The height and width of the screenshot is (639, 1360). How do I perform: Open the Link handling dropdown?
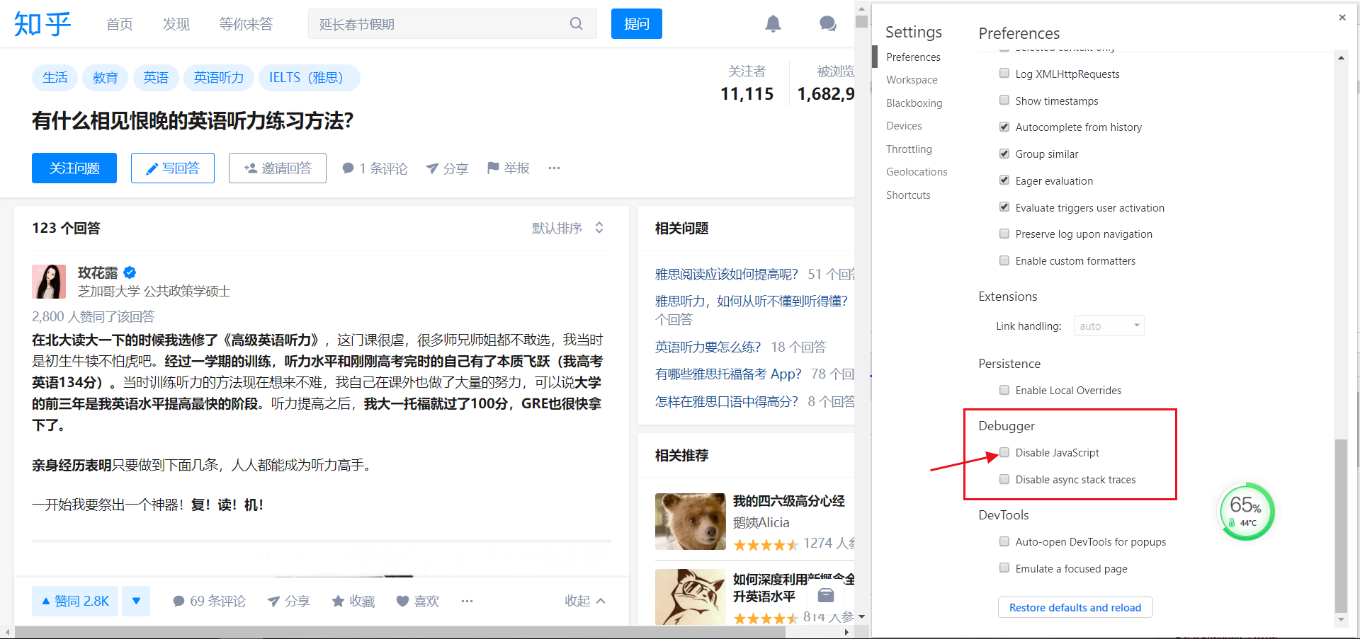point(1109,326)
